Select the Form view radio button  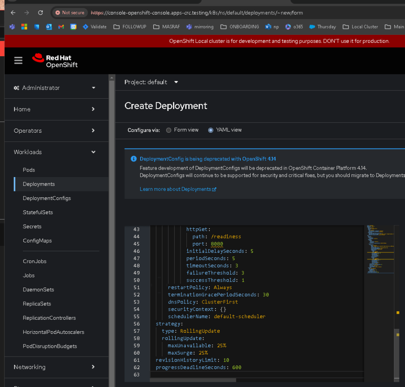tap(169, 130)
